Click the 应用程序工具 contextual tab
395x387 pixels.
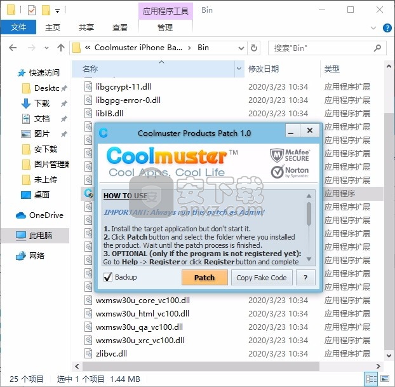click(x=166, y=11)
